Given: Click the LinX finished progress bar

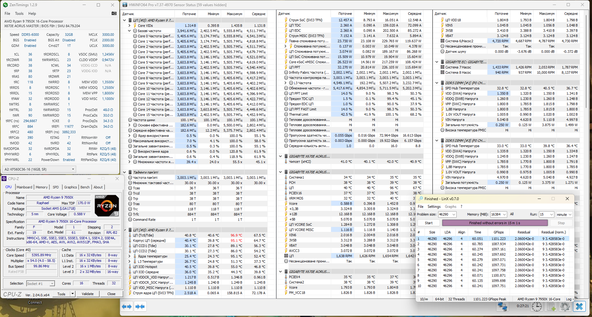Looking at the screenshot, I should 495,223.
